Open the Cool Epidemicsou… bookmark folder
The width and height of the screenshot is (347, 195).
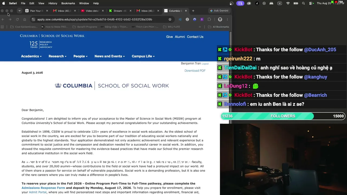tap(24, 27)
